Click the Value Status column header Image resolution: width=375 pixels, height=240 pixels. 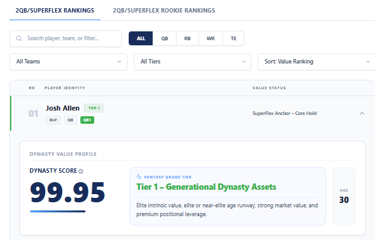(269, 88)
